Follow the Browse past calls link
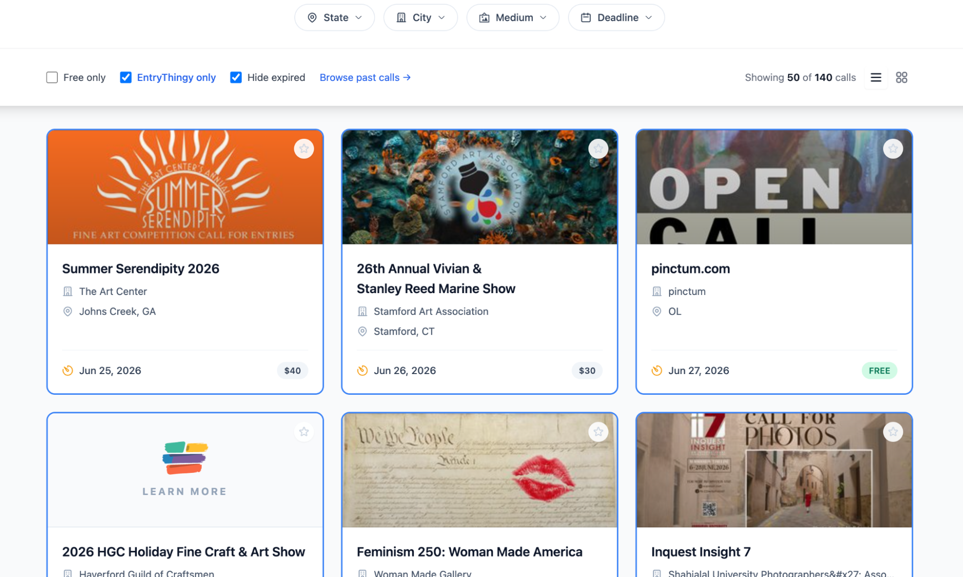 [365, 78]
